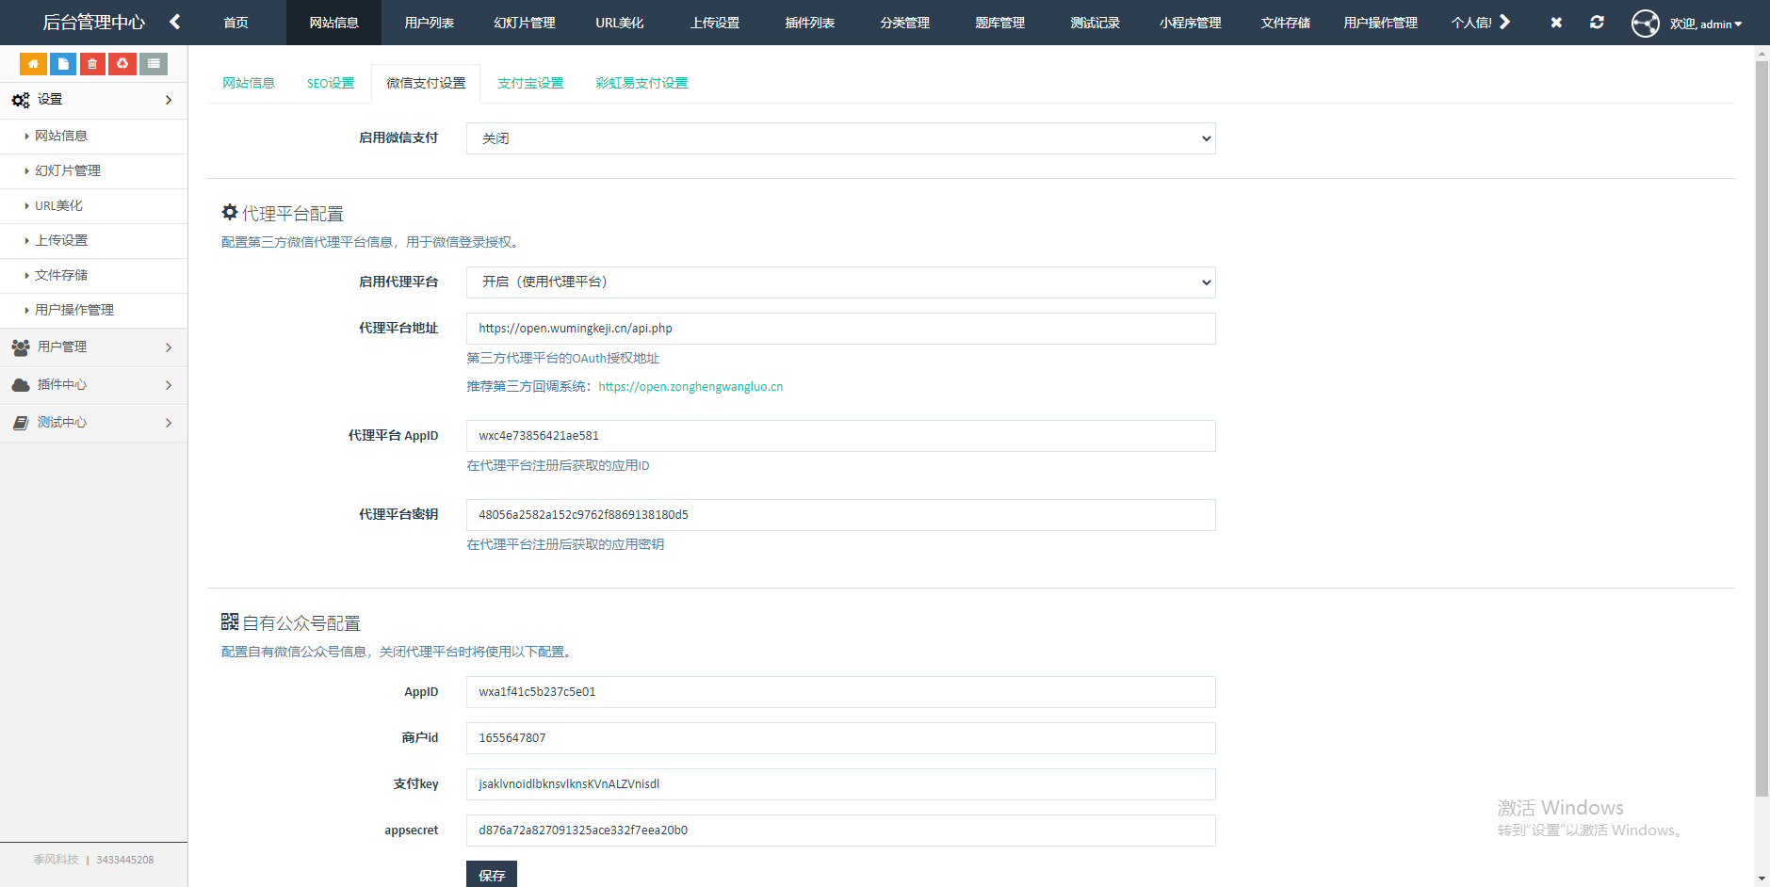Click the orange home icon button

[33, 64]
